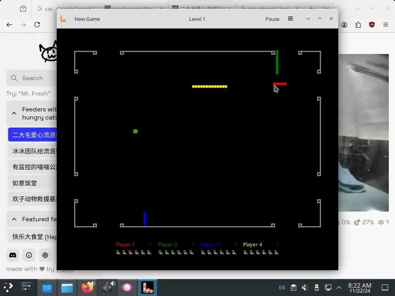Switch to Firefox from the taskbar

[87, 288]
